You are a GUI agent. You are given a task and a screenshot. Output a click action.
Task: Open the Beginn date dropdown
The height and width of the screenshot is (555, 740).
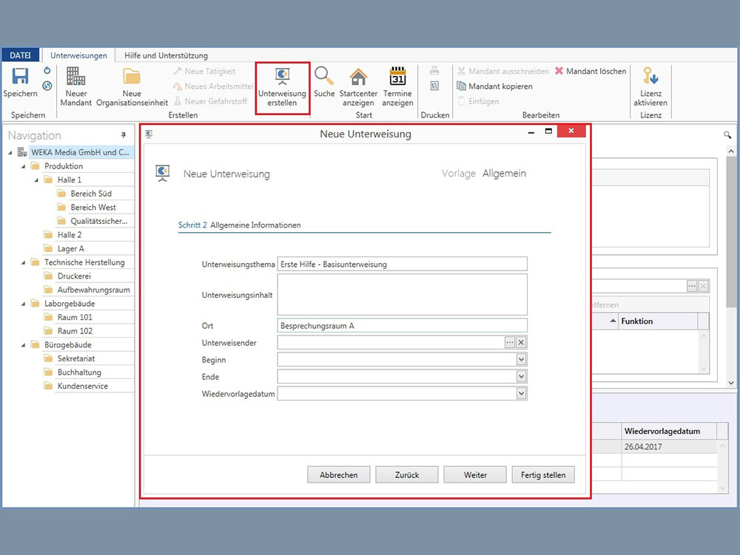point(521,360)
